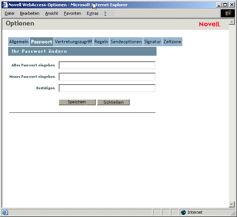This screenshot has width=237, height=217.
Task: Open the Extras menu
Action: tap(93, 13)
